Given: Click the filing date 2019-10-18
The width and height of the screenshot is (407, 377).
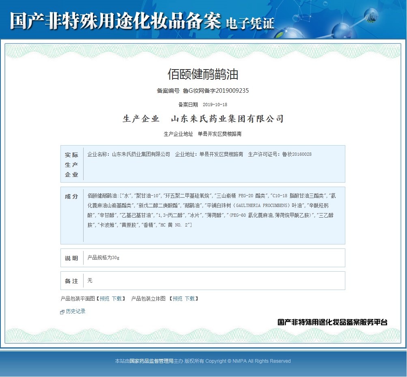Looking at the screenshot, I should pyautogui.click(x=215, y=105).
